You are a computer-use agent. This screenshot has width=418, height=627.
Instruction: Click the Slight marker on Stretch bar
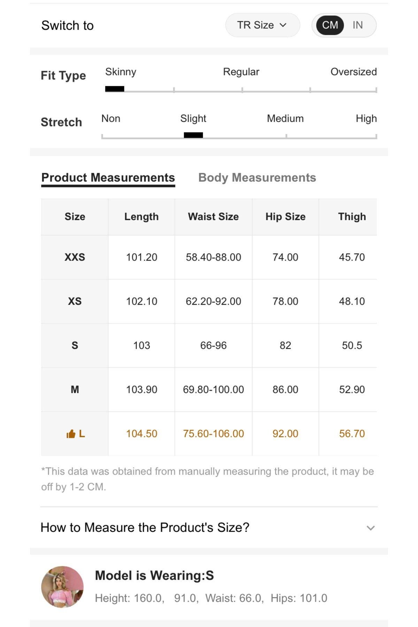pos(193,135)
